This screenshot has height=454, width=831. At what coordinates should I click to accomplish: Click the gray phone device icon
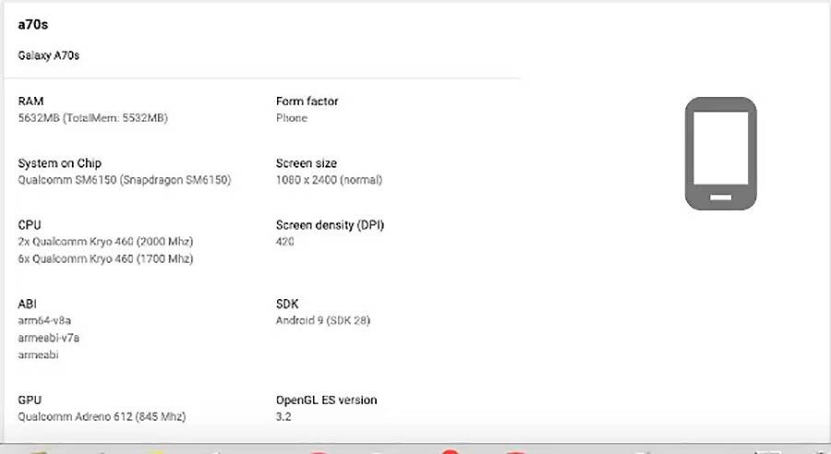[720, 153]
